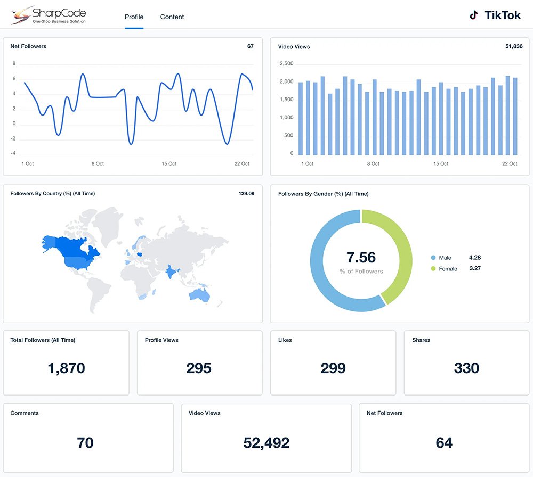Click the Male legend color dot
The height and width of the screenshot is (477, 533).
click(x=433, y=258)
